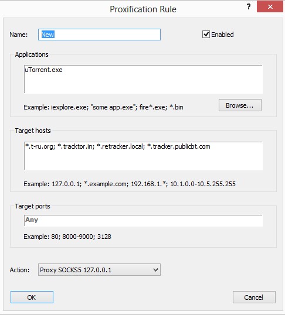Expand the Action dropdown arrow
Screen dimensions: 285x315
[155, 269]
